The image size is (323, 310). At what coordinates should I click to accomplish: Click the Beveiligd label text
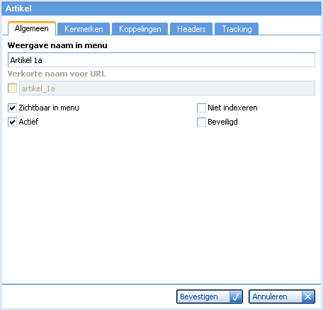(222, 122)
